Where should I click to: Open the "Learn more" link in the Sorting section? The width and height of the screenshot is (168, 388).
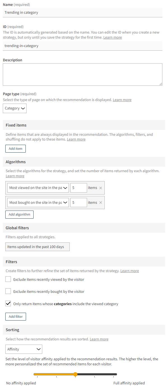coord(99,339)
